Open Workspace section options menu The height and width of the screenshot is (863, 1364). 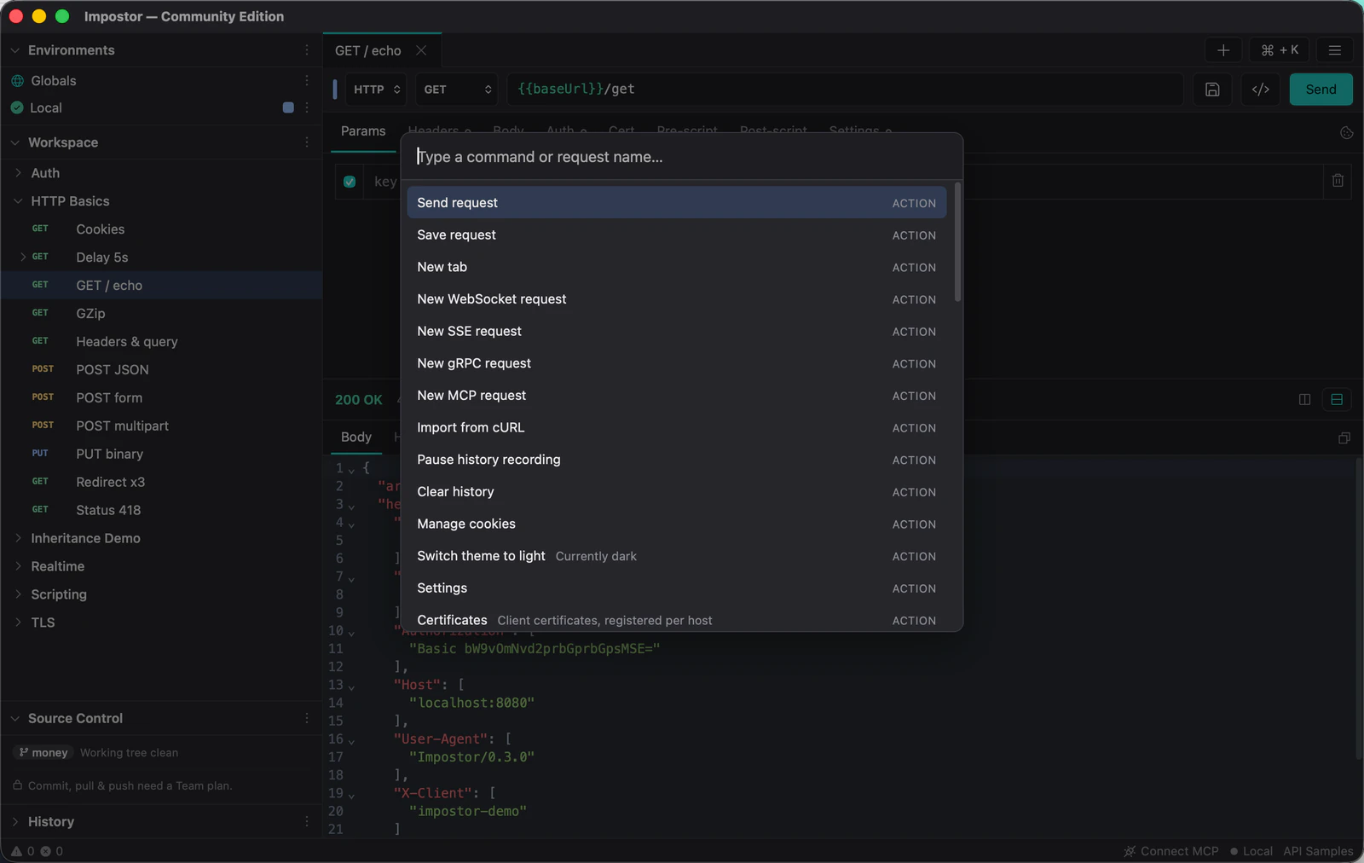[x=307, y=142]
